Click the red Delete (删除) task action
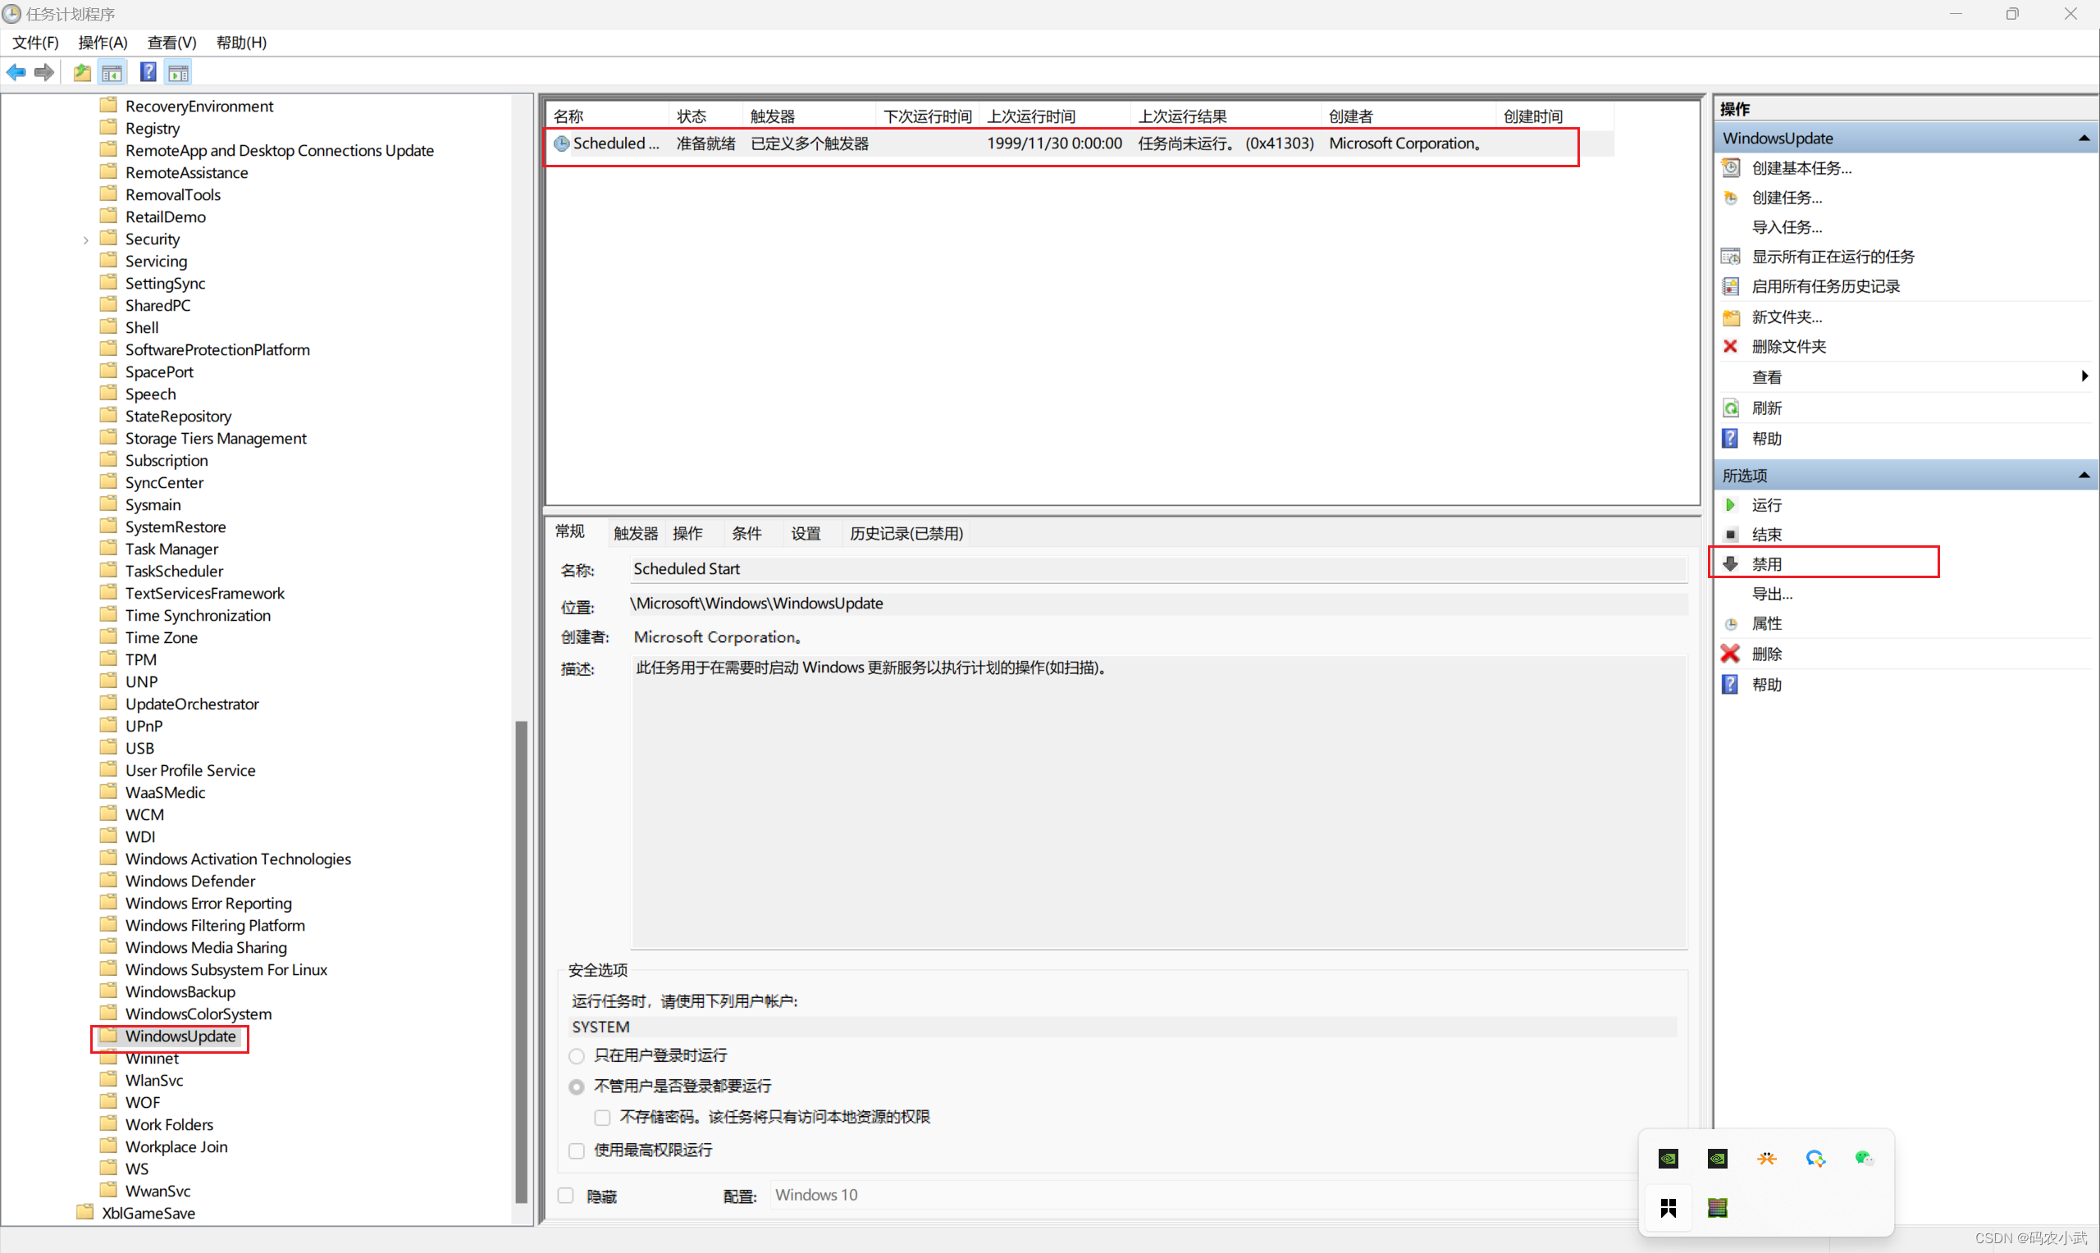The height and width of the screenshot is (1253, 2100). (1765, 654)
